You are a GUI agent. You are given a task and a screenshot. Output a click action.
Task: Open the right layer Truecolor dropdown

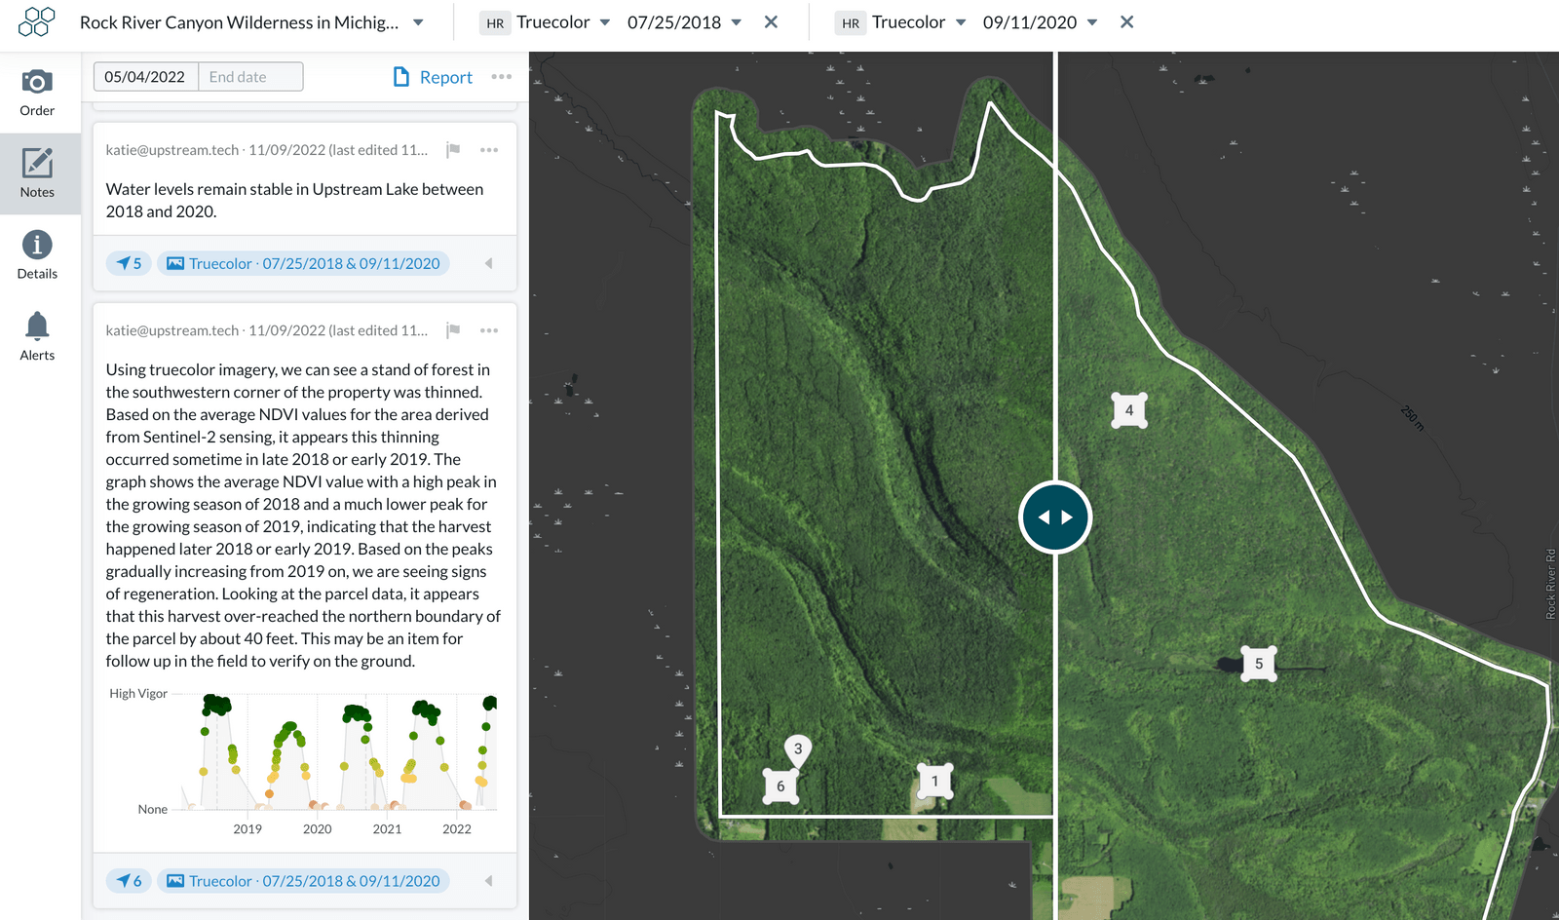pyautogui.click(x=960, y=22)
